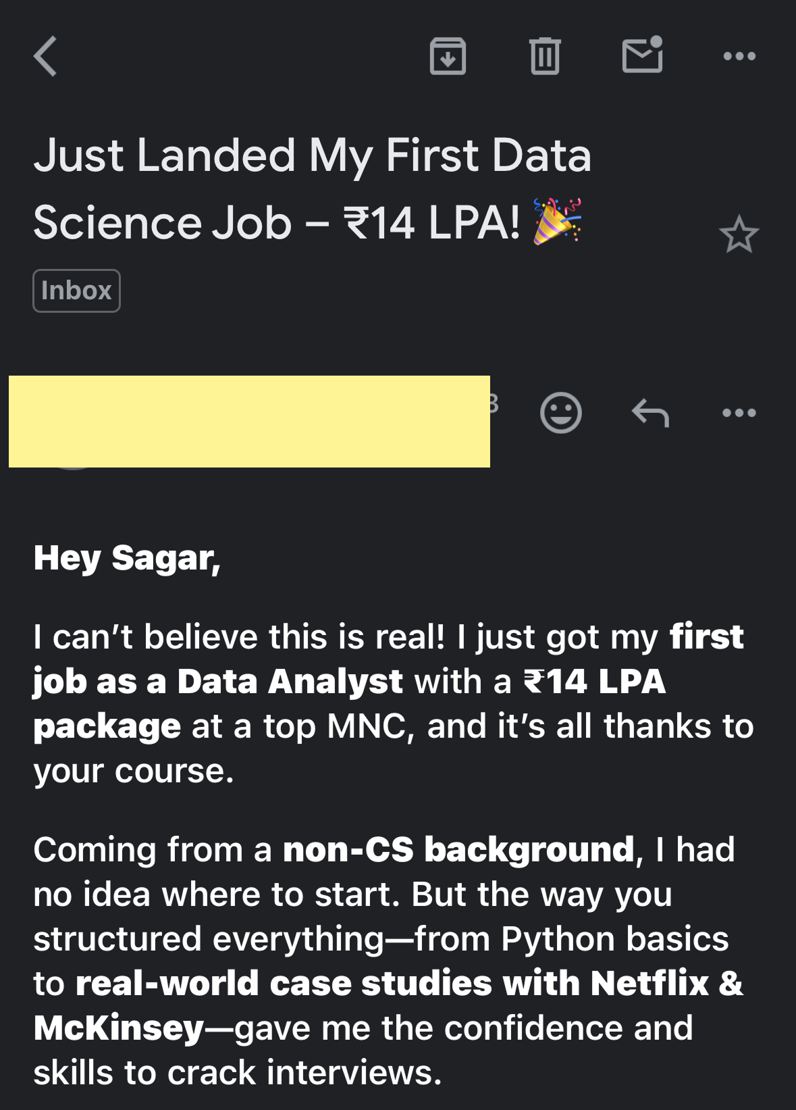Tap the yellow highlighted sender block
Image resolution: width=796 pixels, height=1110 pixels.
pos(249,421)
